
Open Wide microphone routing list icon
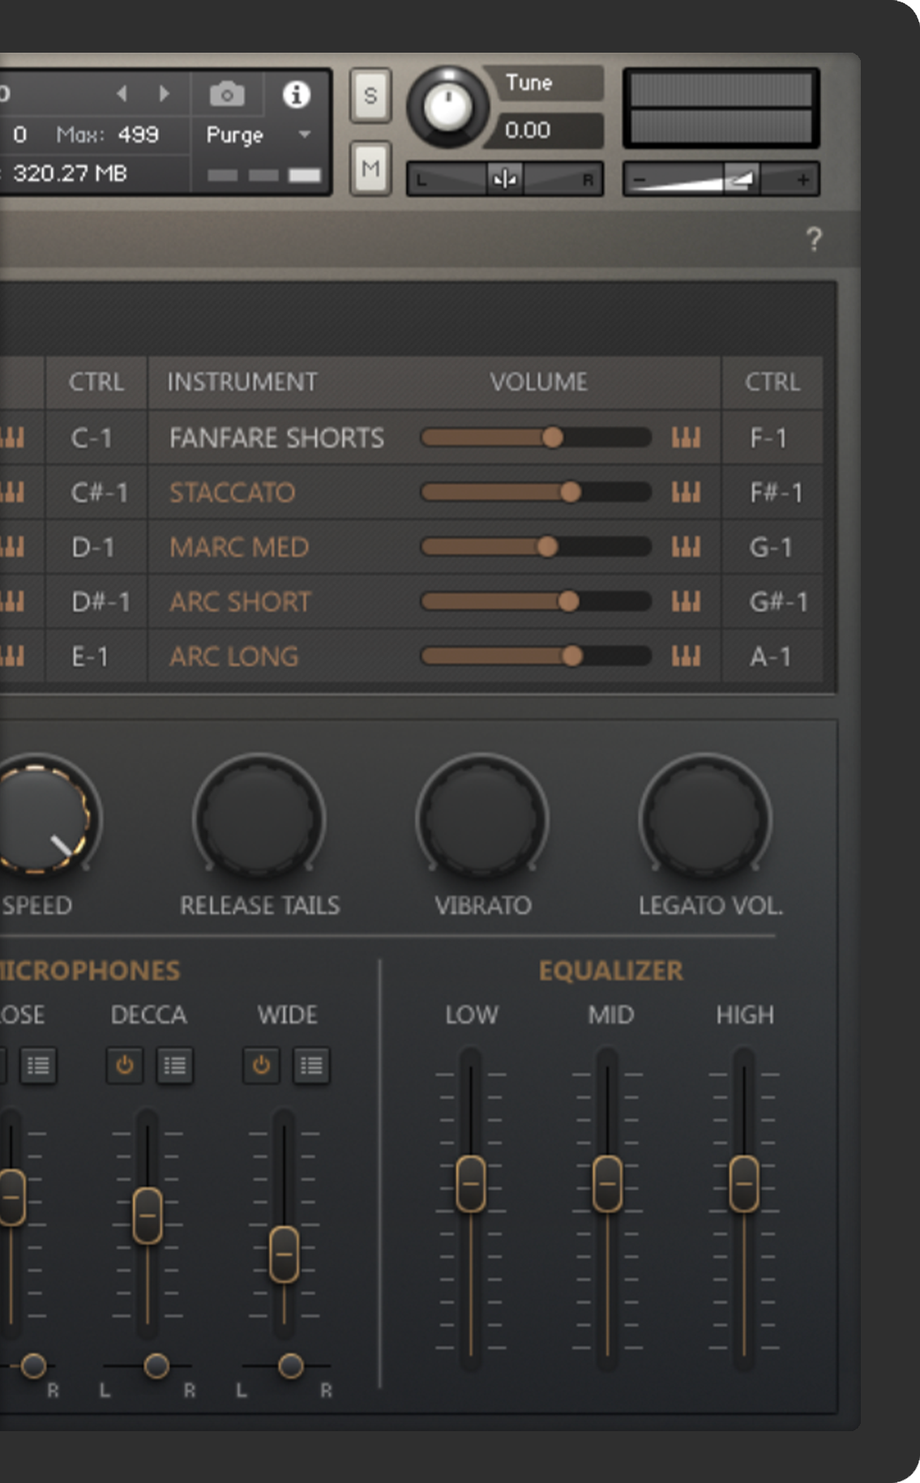311,1065
